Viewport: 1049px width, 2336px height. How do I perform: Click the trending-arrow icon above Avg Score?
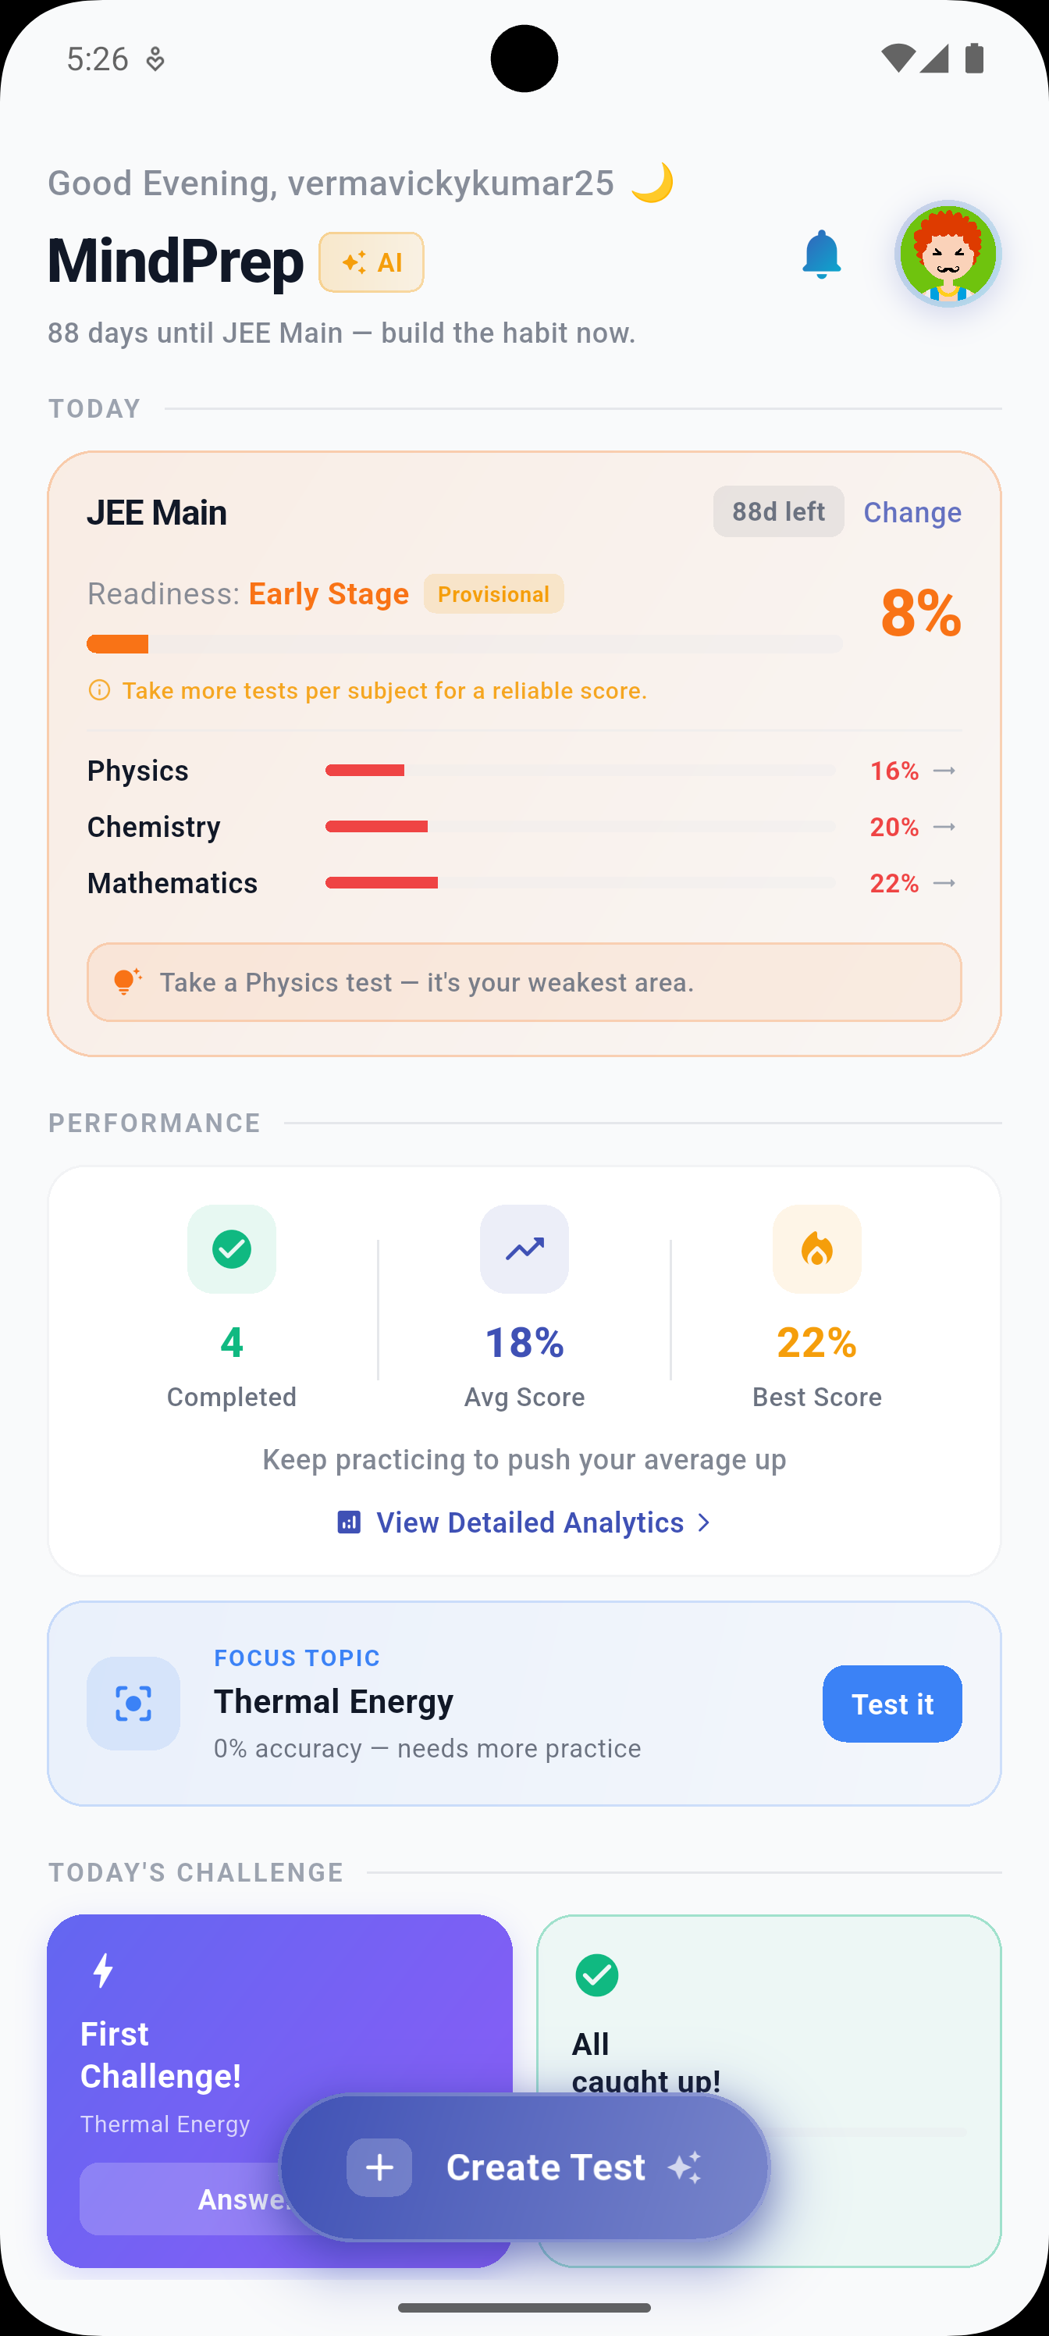point(524,1250)
